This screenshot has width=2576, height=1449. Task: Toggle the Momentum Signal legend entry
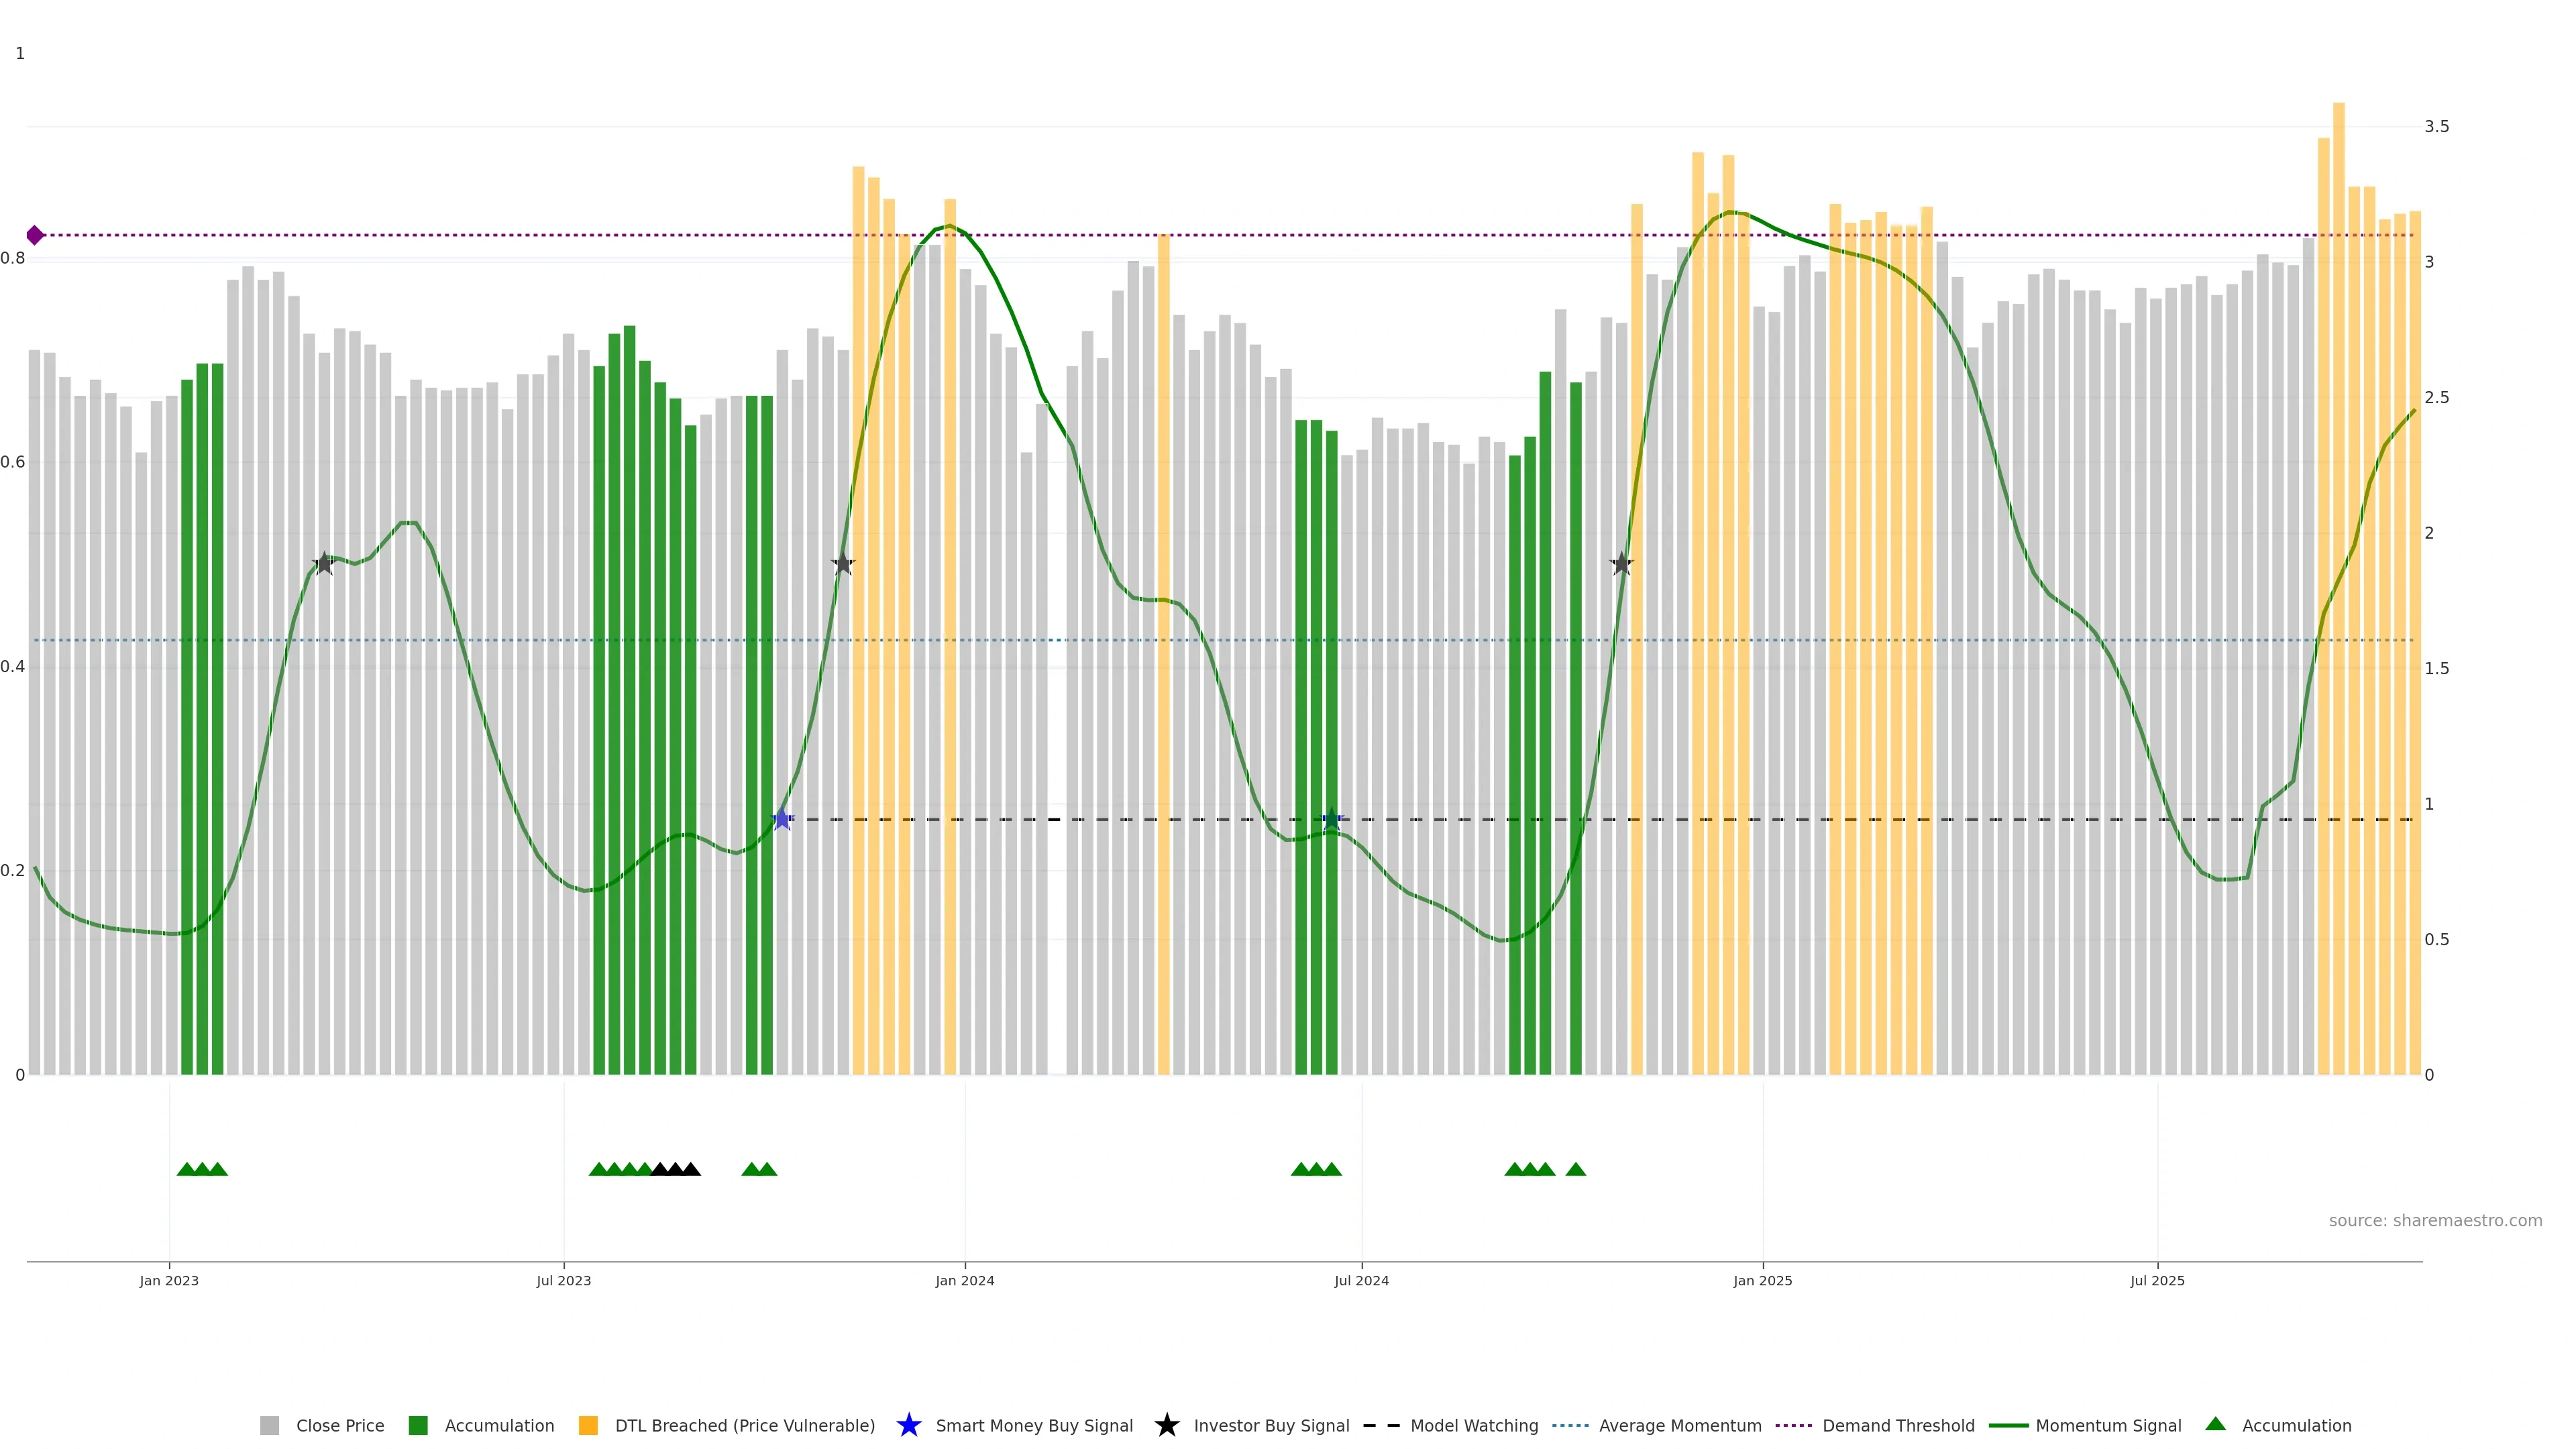2108,1425
